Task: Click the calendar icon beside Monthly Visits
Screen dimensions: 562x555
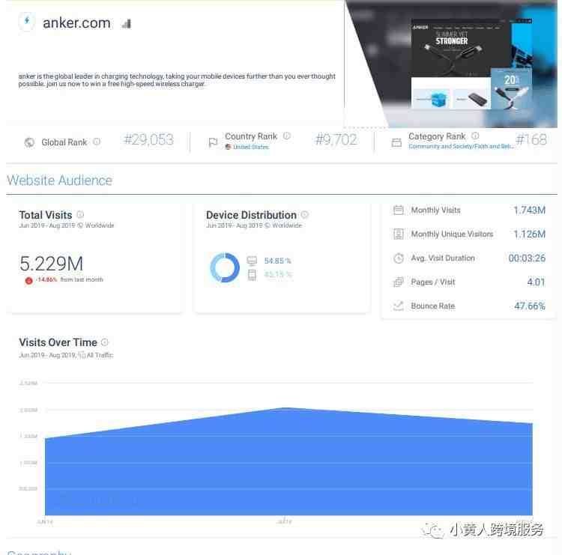Action: click(398, 210)
